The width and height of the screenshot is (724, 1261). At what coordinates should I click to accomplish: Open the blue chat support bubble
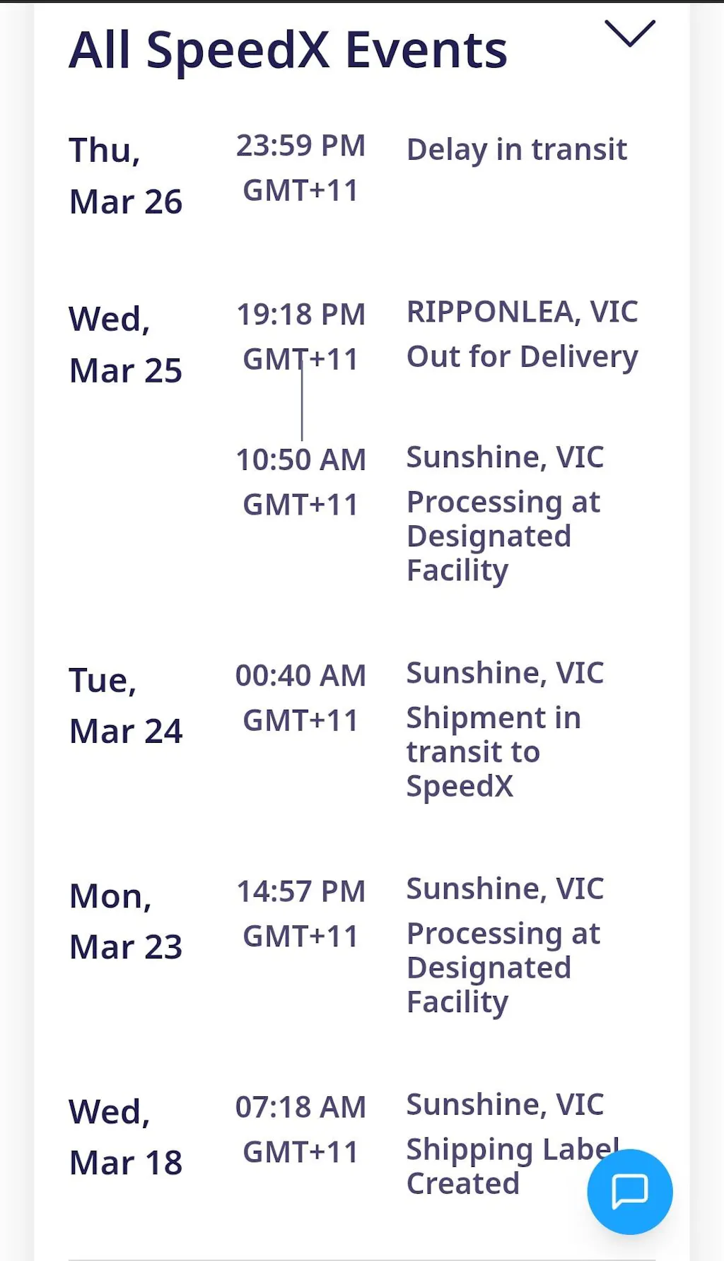point(629,1191)
